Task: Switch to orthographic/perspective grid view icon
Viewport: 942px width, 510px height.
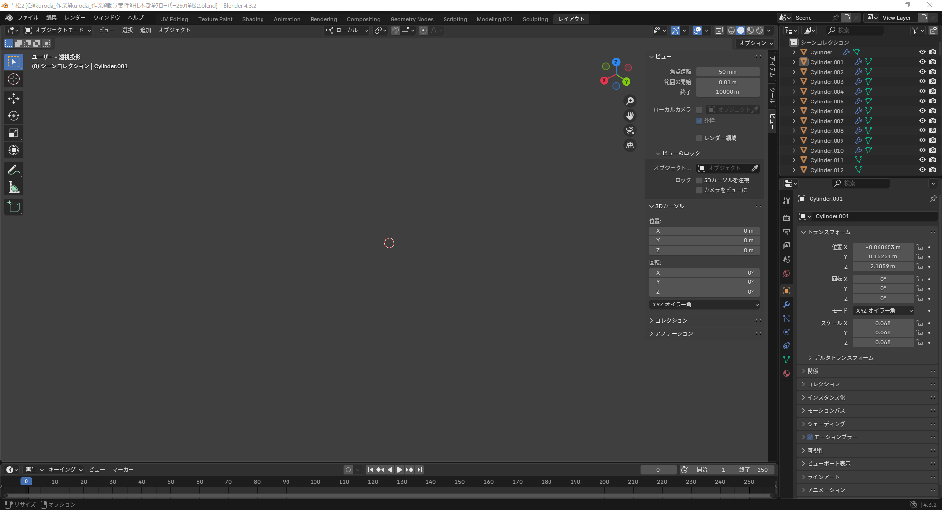Action: (x=630, y=145)
